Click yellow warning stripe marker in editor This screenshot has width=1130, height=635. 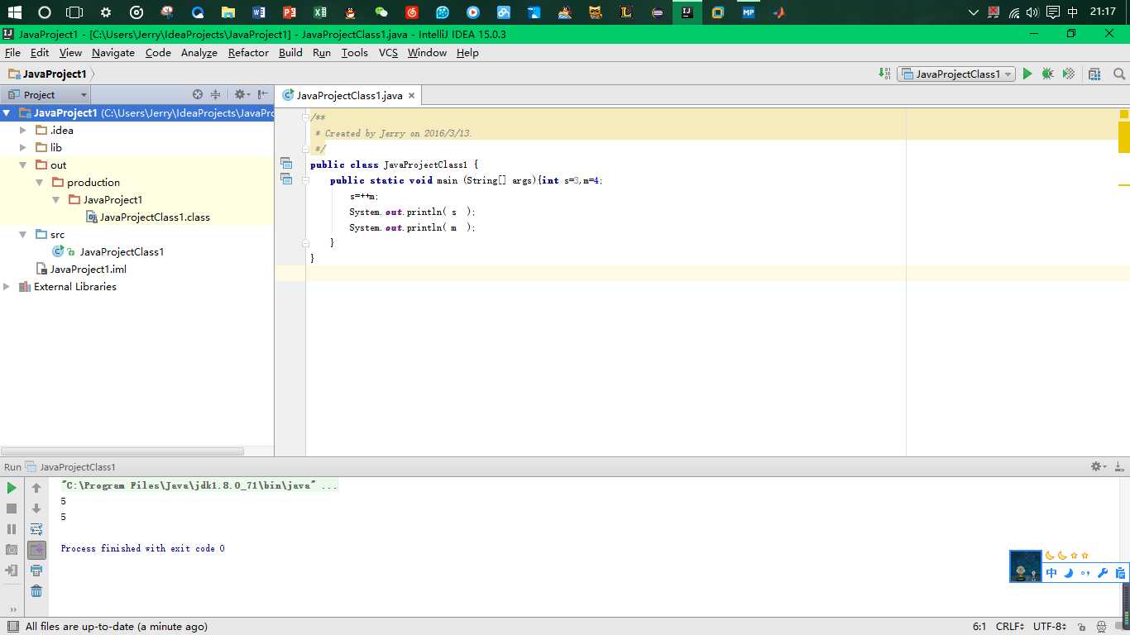(x=1124, y=184)
